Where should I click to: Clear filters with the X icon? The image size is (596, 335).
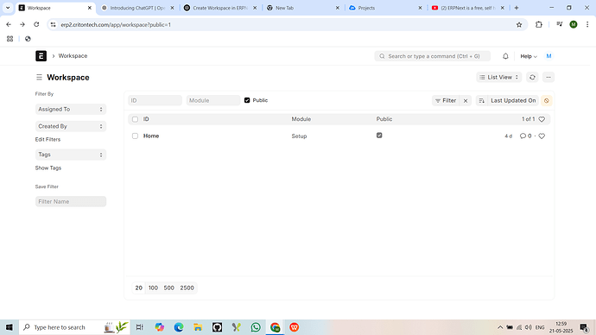click(466, 101)
